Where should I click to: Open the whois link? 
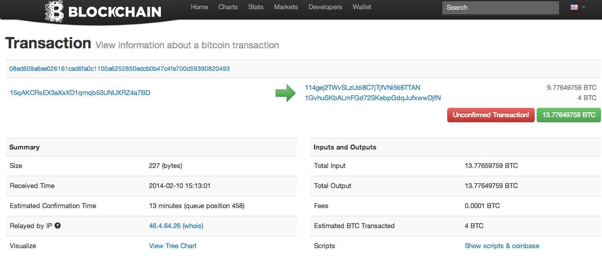point(193,226)
